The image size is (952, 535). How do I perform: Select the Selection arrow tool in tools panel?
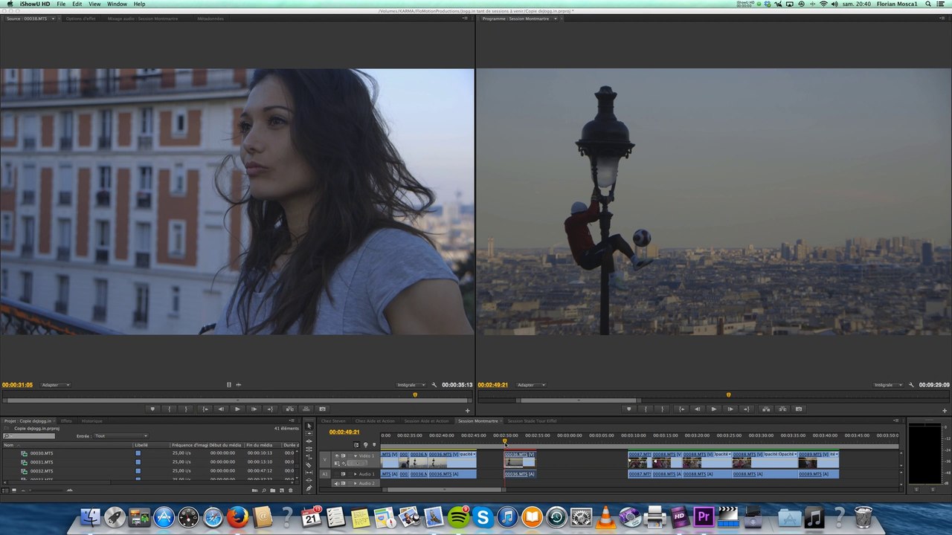tap(309, 426)
